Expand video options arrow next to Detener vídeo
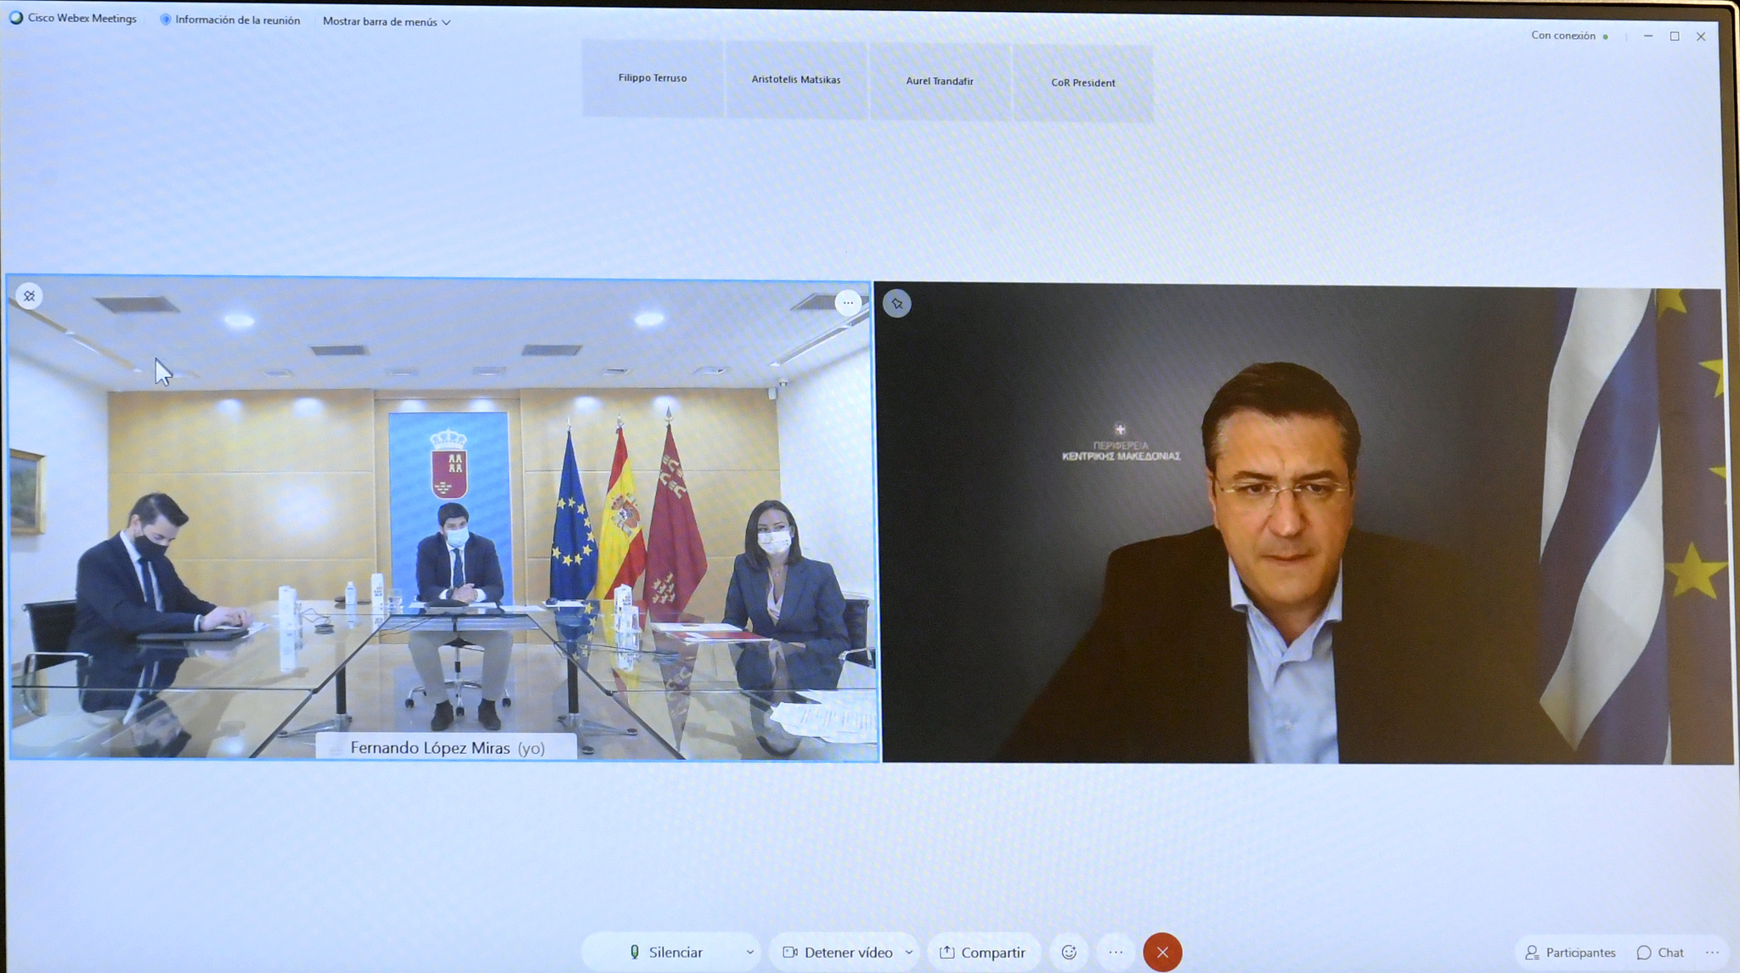This screenshot has width=1740, height=973. pos(909,952)
